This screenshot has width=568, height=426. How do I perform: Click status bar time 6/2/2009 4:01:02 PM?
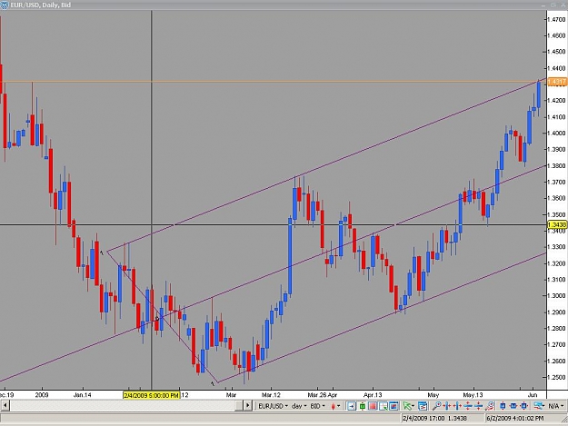click(x=514, y=419)
